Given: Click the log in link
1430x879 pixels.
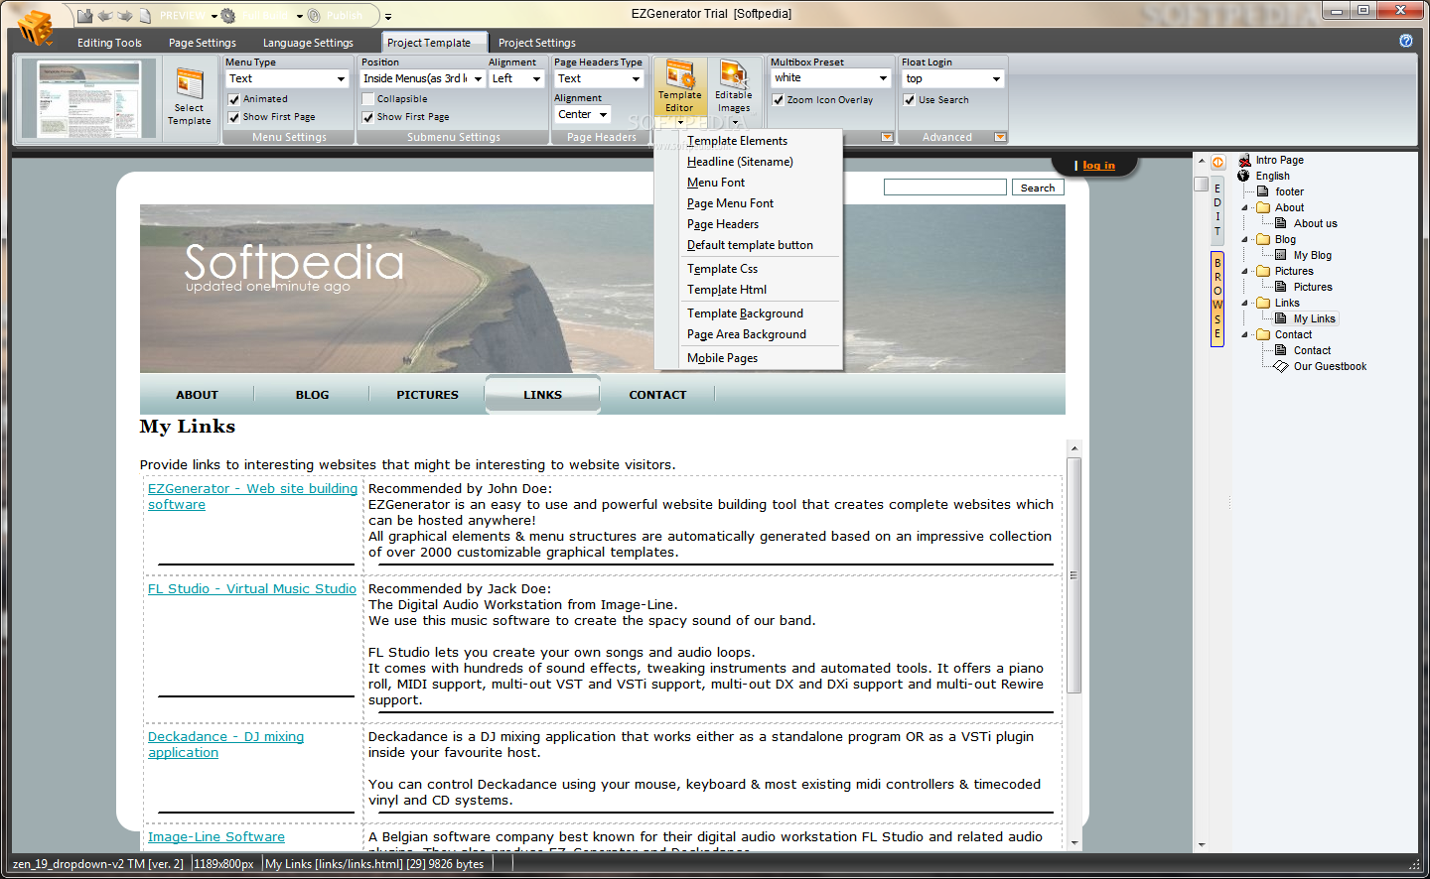Looking at the screenshot, I should (x=1098, y=166).
